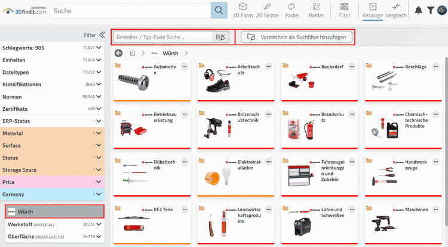Open more options for Elektroinstallation
The height and width of the screenshot is (247, 448).
268,162
